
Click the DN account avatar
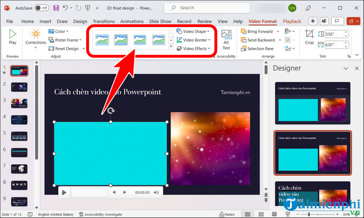tap(292, 8)
